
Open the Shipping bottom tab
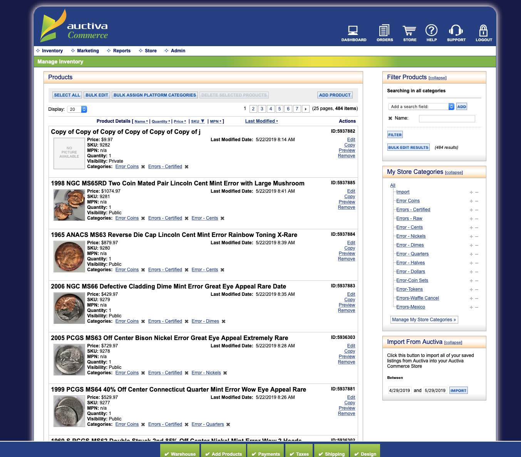point(332,451)
